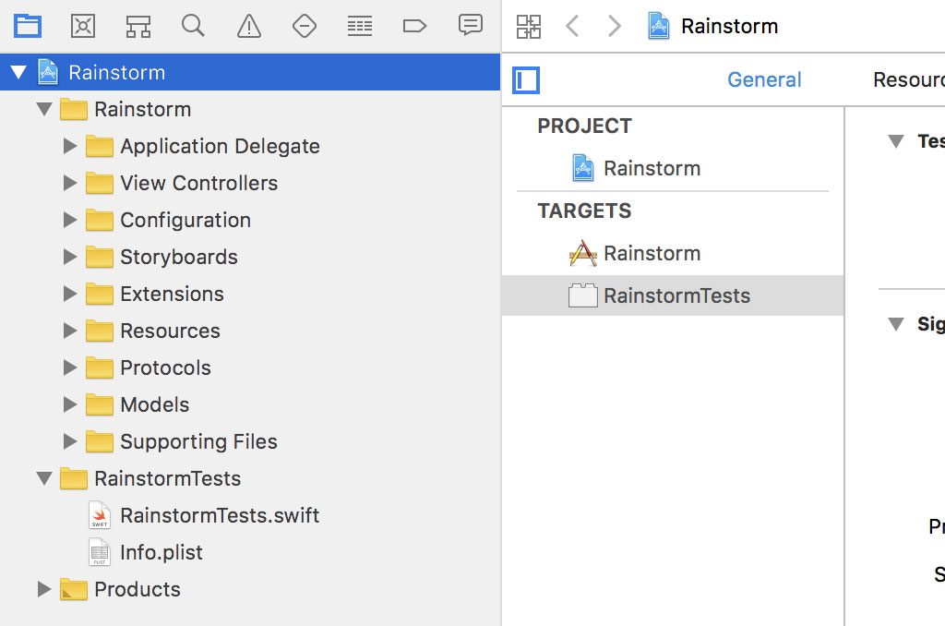Expand the View Controllers folder
This screenshot has height=626, width=945.
[x=70, y=183]
